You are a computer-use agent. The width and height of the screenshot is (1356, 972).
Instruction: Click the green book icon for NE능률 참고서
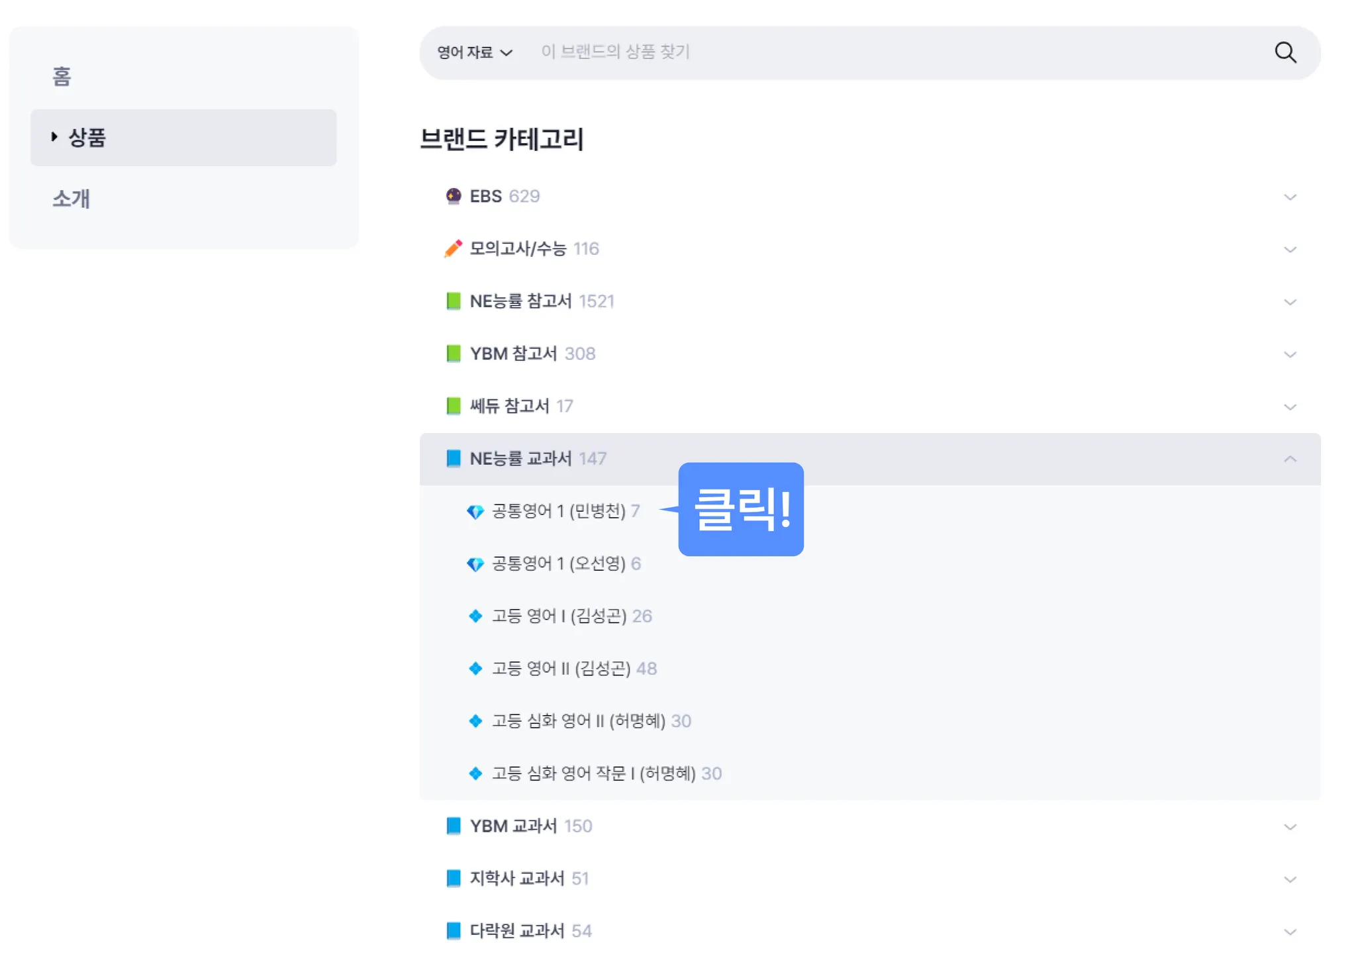click(454, 301)
